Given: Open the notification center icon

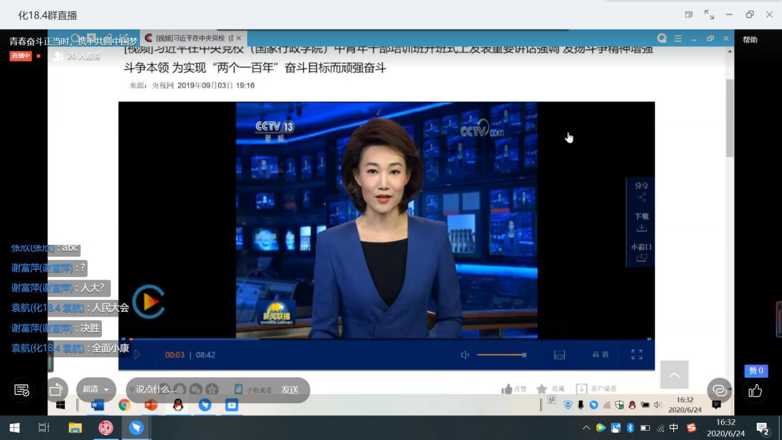Looking at the screenshot, I should (x=762, y=428).
